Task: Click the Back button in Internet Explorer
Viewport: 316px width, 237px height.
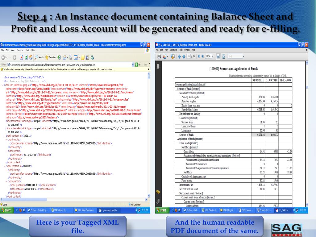Action: (5, 57)
